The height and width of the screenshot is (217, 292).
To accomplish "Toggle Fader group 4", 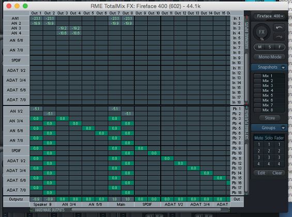I will [279, 164].
